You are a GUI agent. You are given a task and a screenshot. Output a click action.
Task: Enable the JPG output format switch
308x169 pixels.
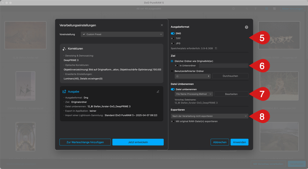pos(173,43)
